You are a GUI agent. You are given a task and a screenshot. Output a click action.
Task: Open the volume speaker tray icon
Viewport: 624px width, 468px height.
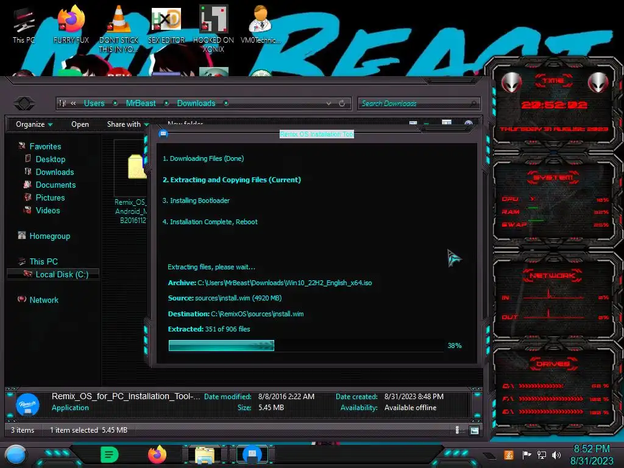[556, 455]
